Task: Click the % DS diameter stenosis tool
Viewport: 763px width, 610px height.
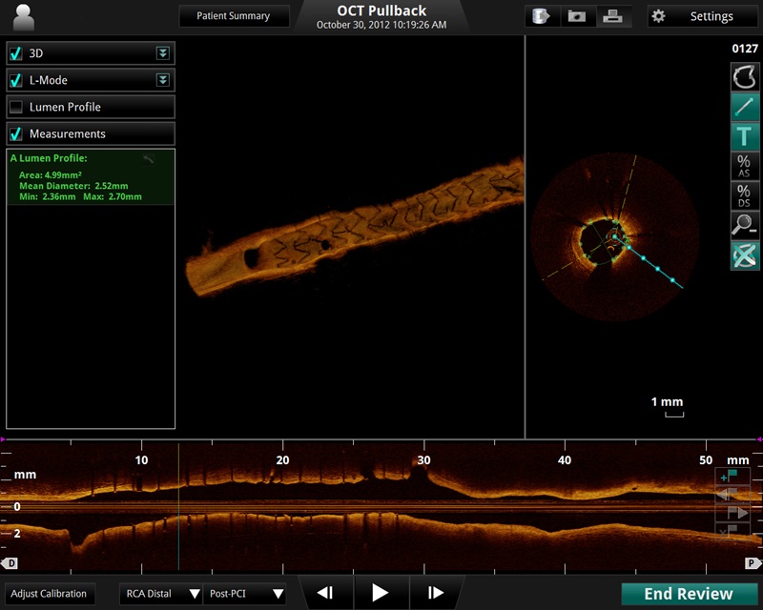Action: 745,195
